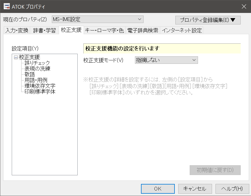Switch to the 辞書・学習 tab
The image size is (251, 196).
[x=44, y=30]
